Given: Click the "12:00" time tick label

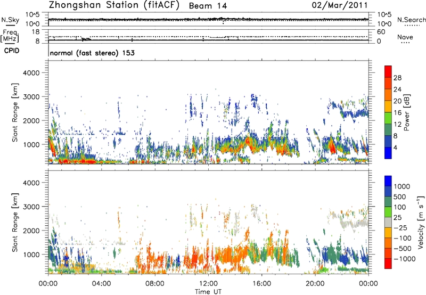Looking at the screenshot, I should (x=208, y=284).
